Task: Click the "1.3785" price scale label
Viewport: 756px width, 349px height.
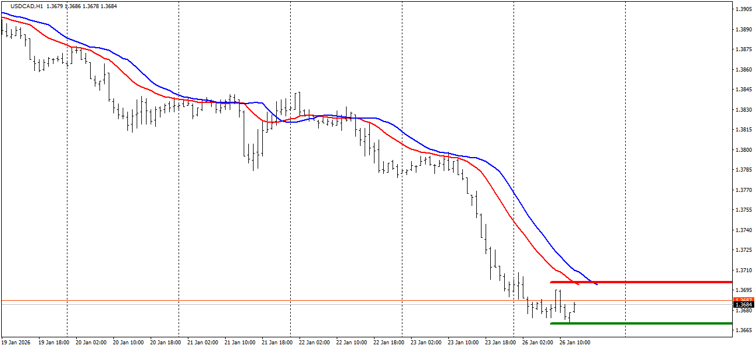Action: pos(744,170)
